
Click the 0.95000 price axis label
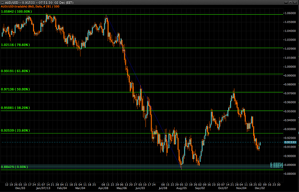(290, 111)
